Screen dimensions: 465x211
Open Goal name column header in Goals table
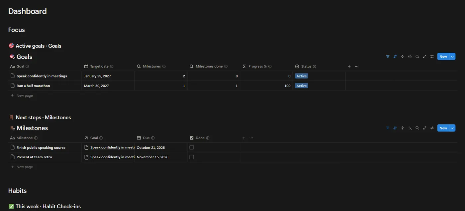click(x=19, y=67)
